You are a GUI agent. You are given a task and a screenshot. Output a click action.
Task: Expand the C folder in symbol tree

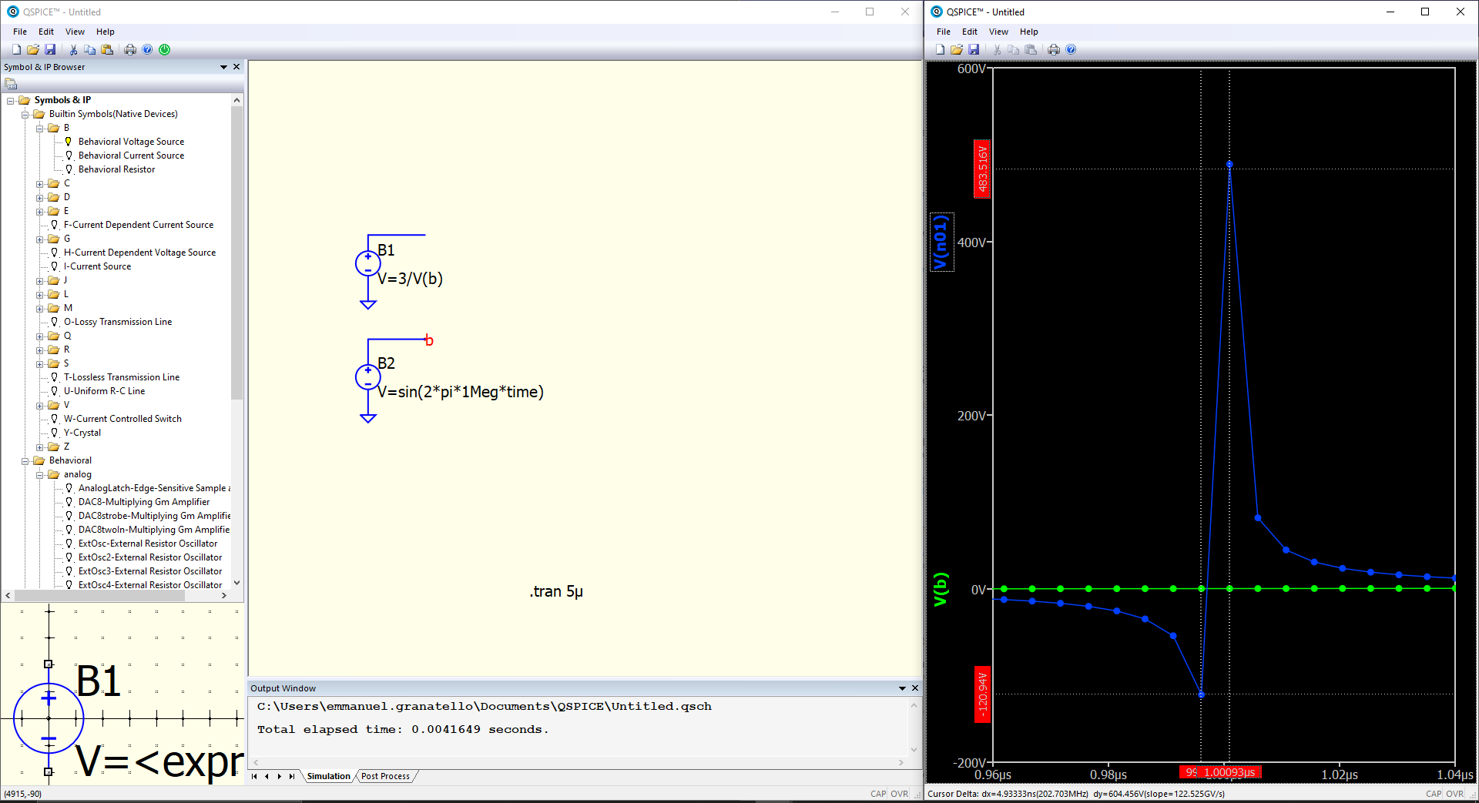(40, 183)
